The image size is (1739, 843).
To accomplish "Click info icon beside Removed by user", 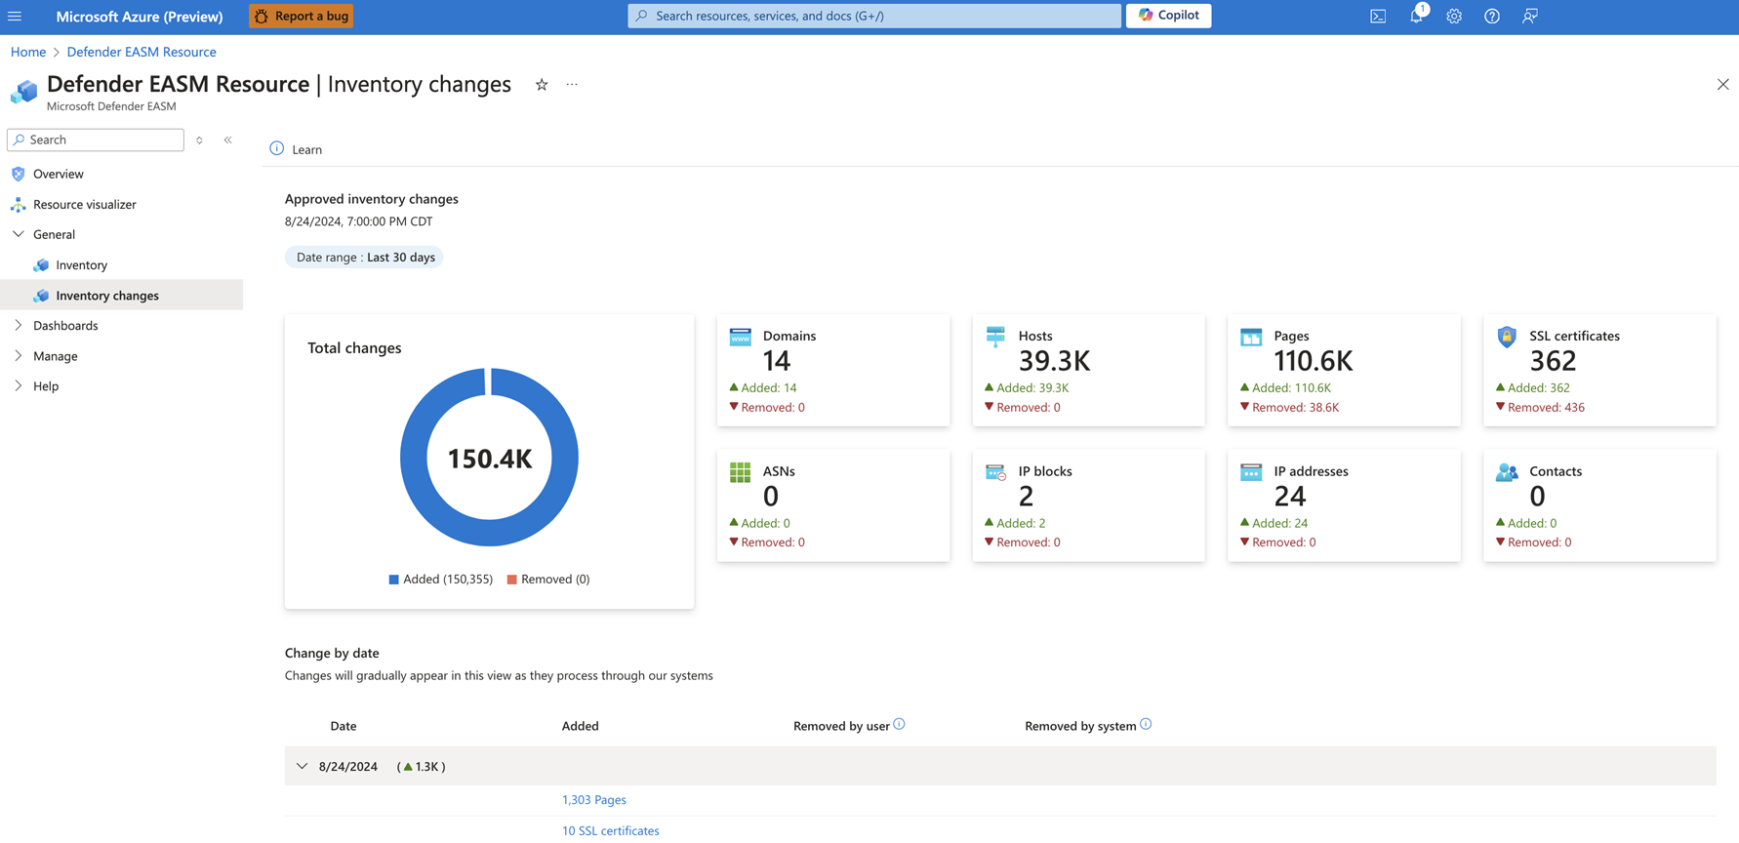I will pyautogui.click(x=899, y=724).
